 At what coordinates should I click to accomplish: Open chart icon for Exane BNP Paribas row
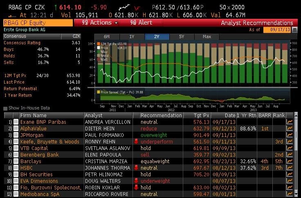click(x=290, y=122)
